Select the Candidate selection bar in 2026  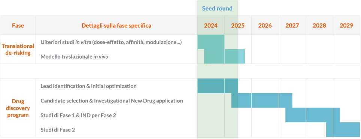tap(265, 101)
